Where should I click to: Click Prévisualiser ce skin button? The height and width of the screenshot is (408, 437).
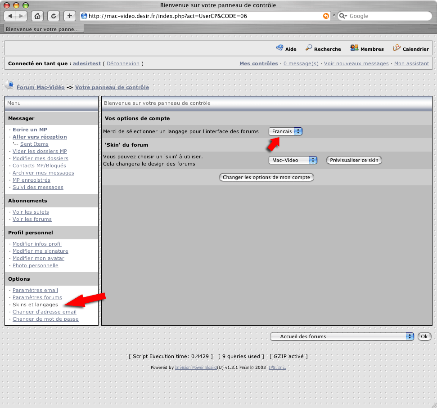pyautogui.click(x=354, y=160)
